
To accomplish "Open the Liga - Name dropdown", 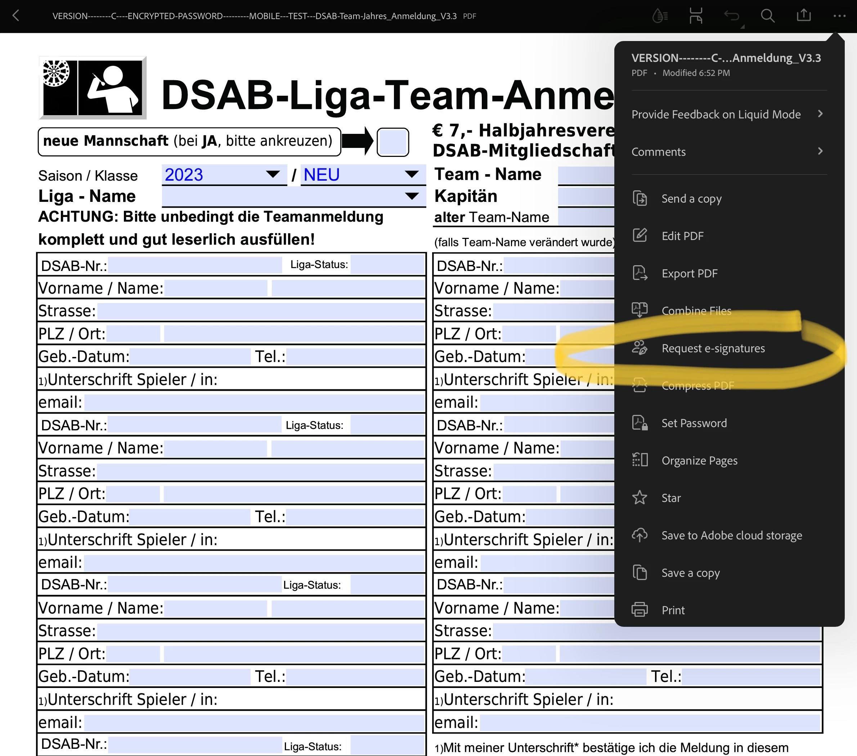I will (x=293, y=196).
